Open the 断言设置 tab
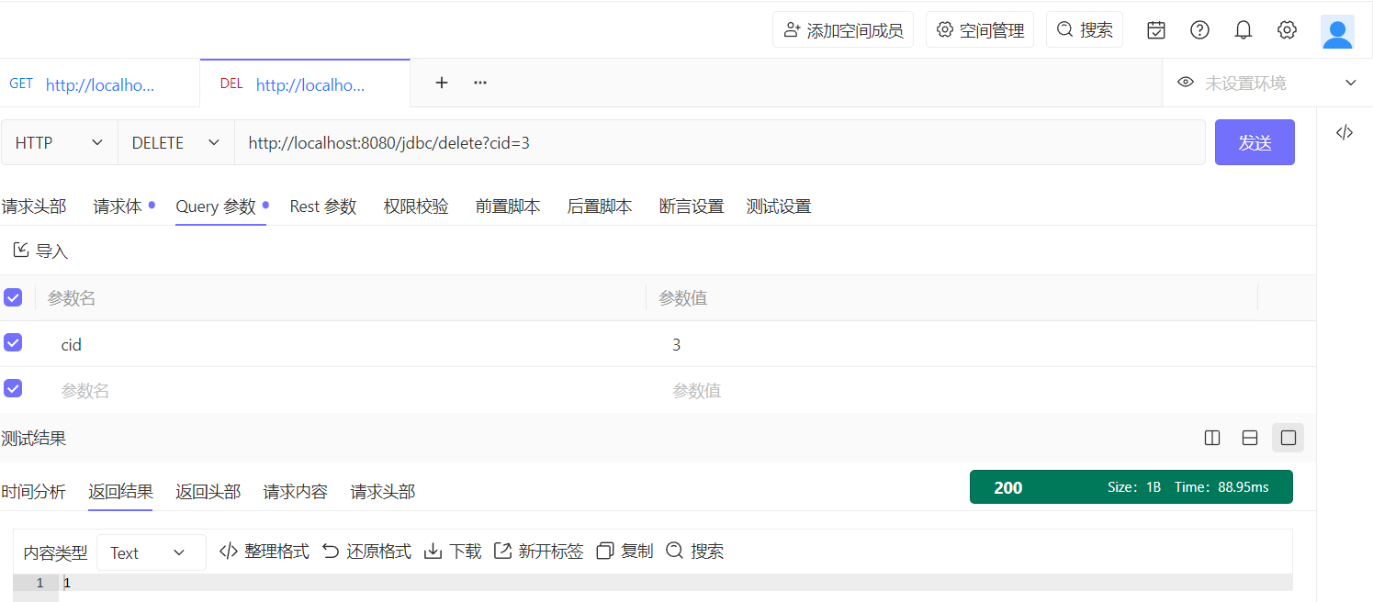Screen dimensions: 1373x602 click(692, 206)
